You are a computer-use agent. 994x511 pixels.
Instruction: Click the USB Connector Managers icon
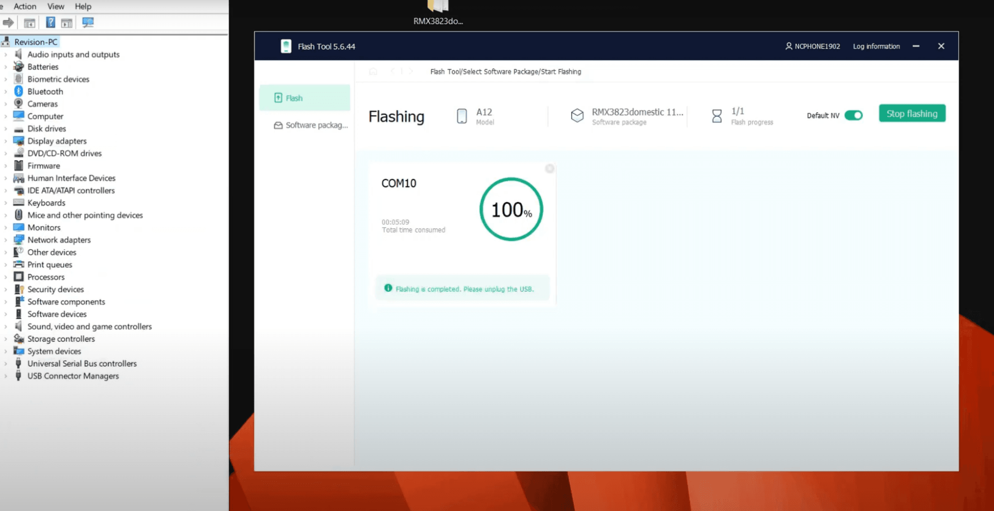tap(18, 375)
